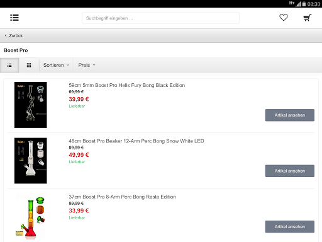View the Rasta Edition bong article
This screenshot has width=322, height=242.
[290, 227]
